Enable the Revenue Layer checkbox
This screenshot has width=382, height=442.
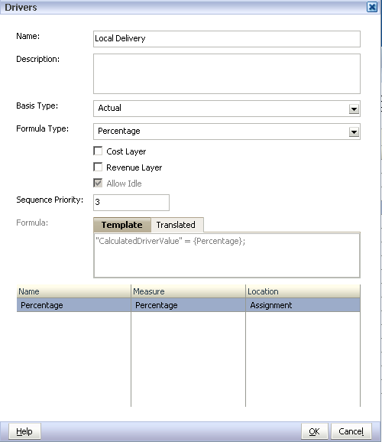coord(98,167)
